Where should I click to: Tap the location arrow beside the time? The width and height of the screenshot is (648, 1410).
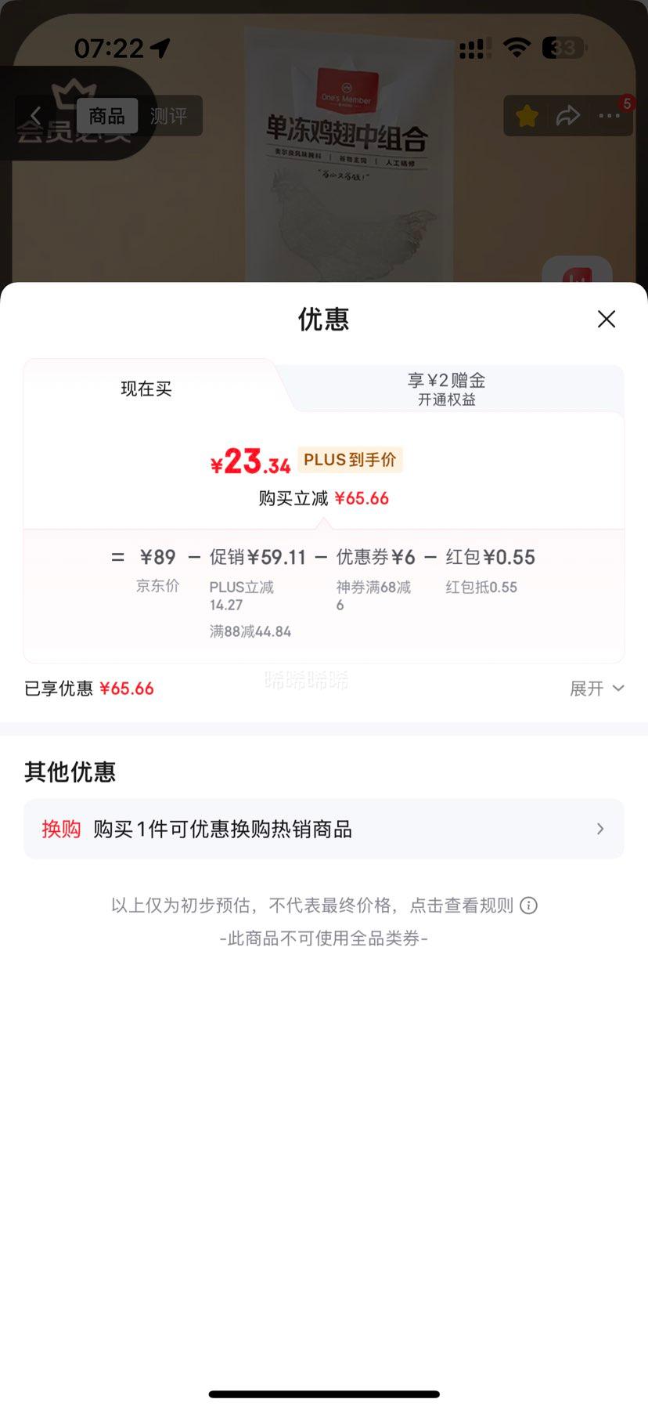pos(160,49)
